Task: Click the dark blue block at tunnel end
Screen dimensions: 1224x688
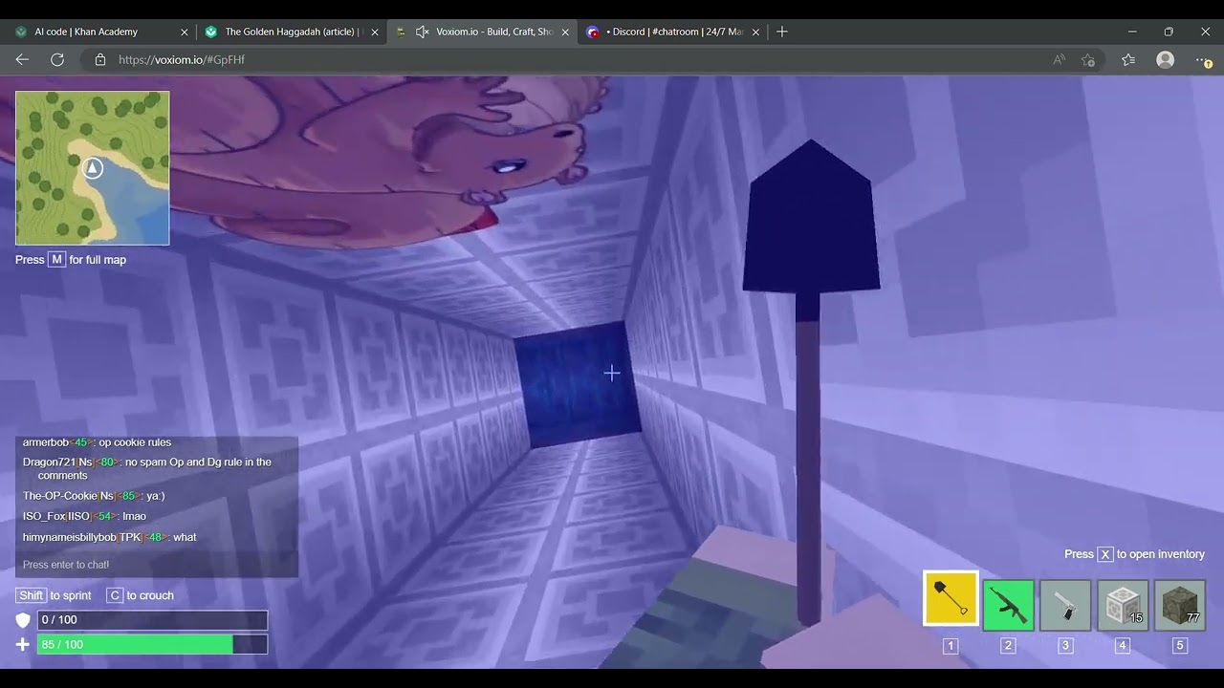Action: pyautogui.click(x=579, y=384)
